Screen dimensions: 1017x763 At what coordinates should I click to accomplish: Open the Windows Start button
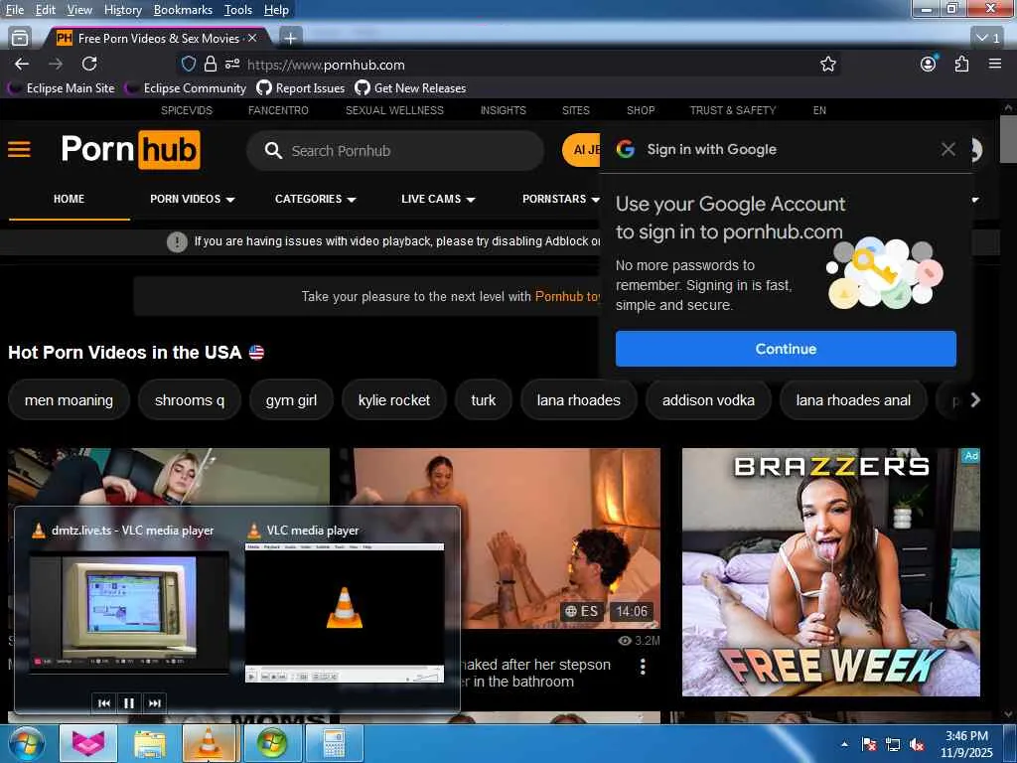[x=27, y=743]
